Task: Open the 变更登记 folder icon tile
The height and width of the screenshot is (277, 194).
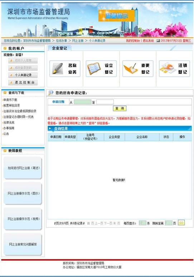Action: [x=138, y=69]
